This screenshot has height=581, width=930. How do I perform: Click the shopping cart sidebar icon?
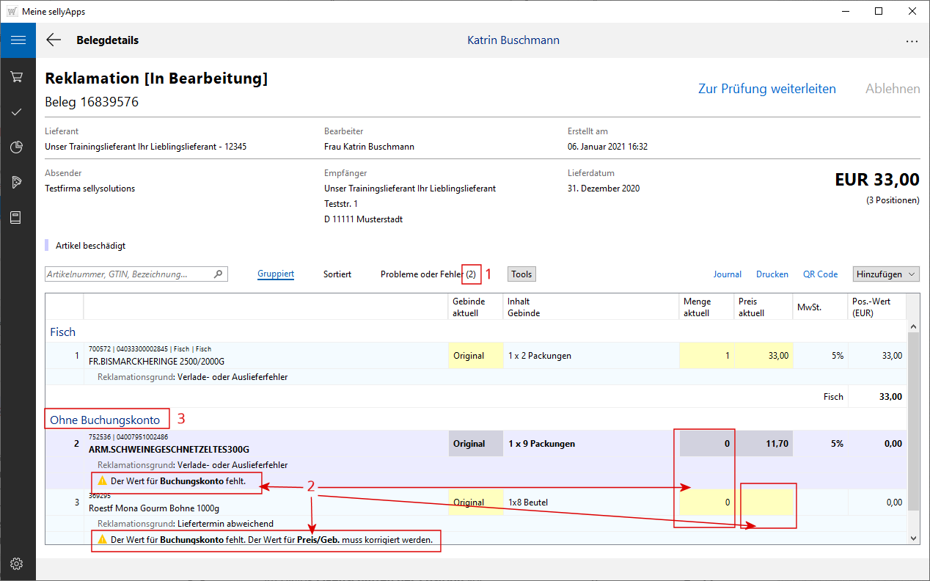click(18, 76)
